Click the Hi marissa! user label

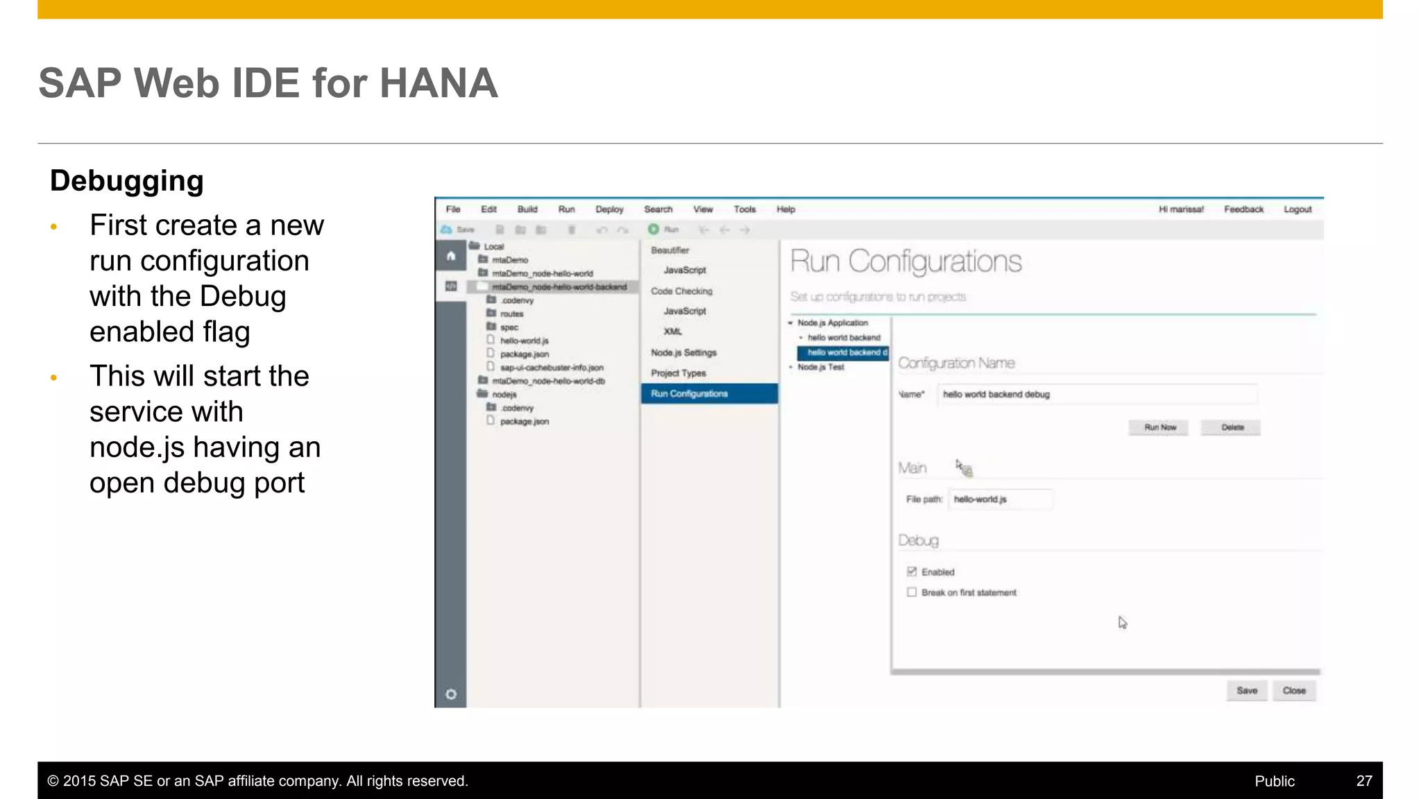click(1181, 209)
